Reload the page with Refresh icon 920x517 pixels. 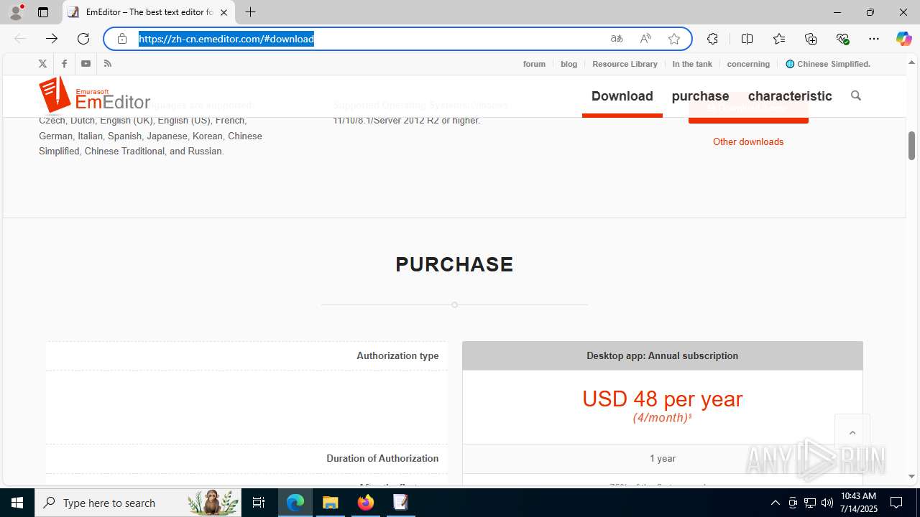(x=83, y=39)
